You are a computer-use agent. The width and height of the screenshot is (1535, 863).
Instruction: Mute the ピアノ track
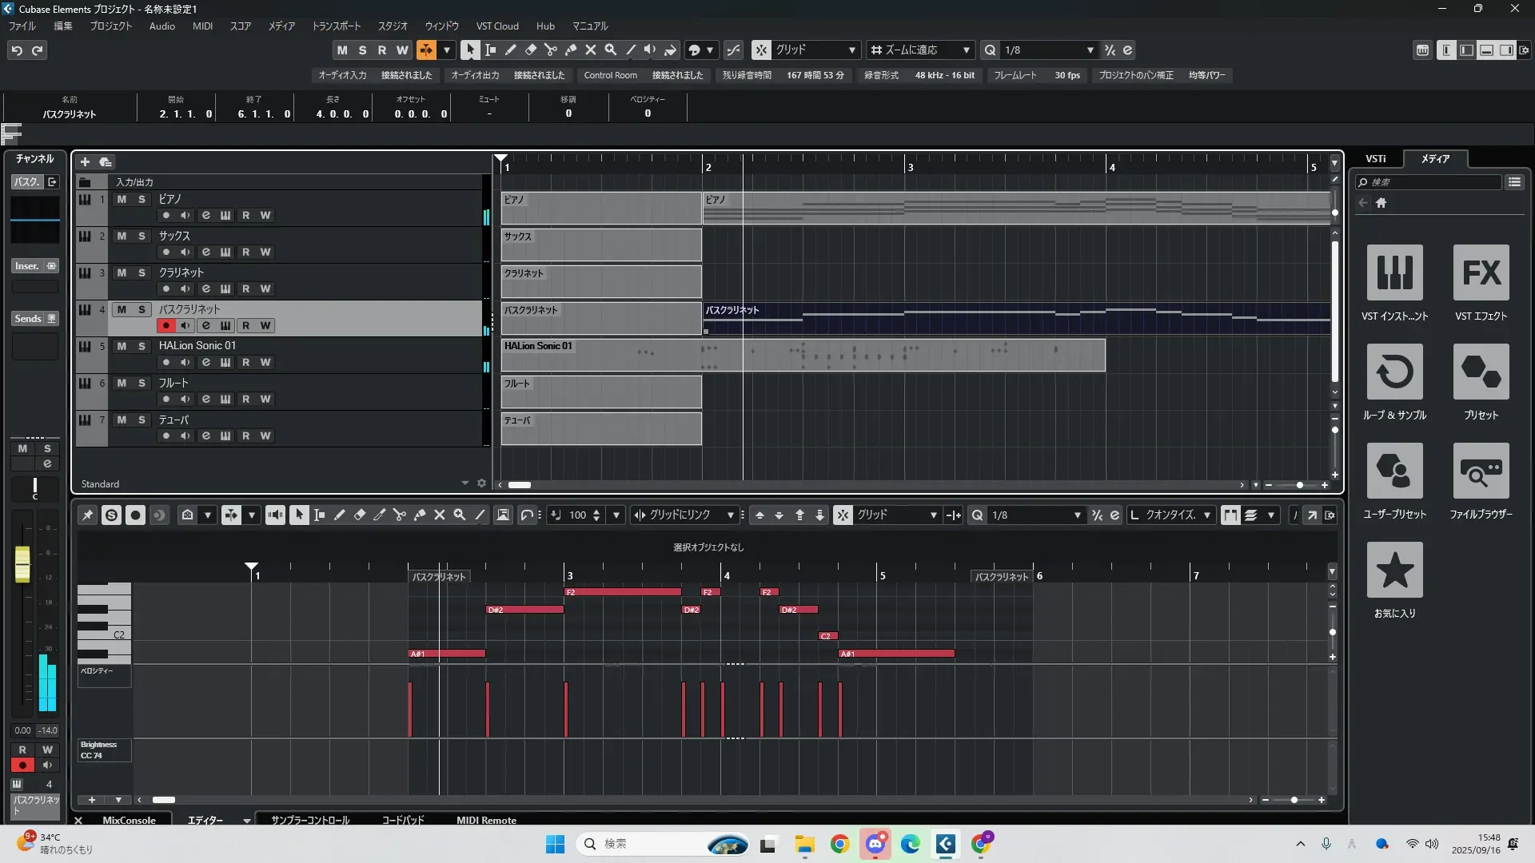point(122,199)
